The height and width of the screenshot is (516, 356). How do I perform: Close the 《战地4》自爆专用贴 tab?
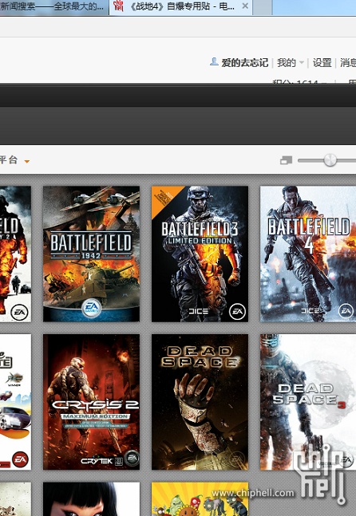pyautogui.click(x=245, y=6)
